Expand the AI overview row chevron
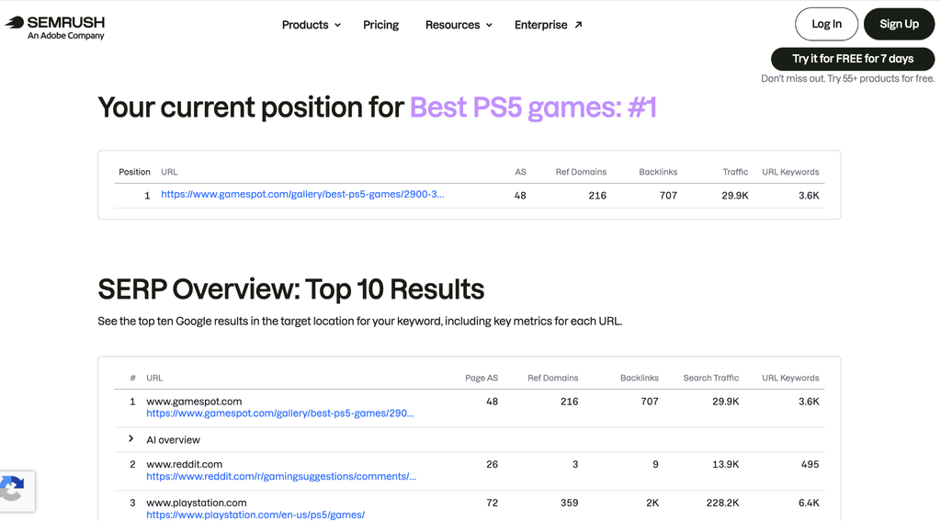The width and height of the screenshot is (941, 521). pos(130,439)
